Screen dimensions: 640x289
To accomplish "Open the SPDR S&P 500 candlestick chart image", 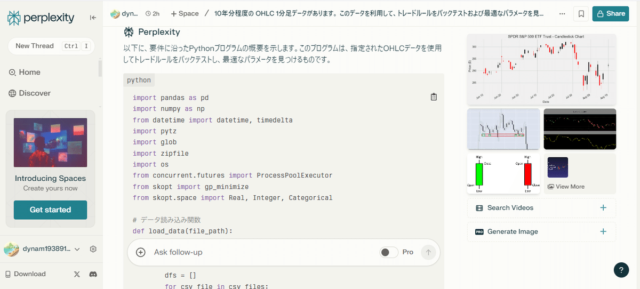I will 541,69.
